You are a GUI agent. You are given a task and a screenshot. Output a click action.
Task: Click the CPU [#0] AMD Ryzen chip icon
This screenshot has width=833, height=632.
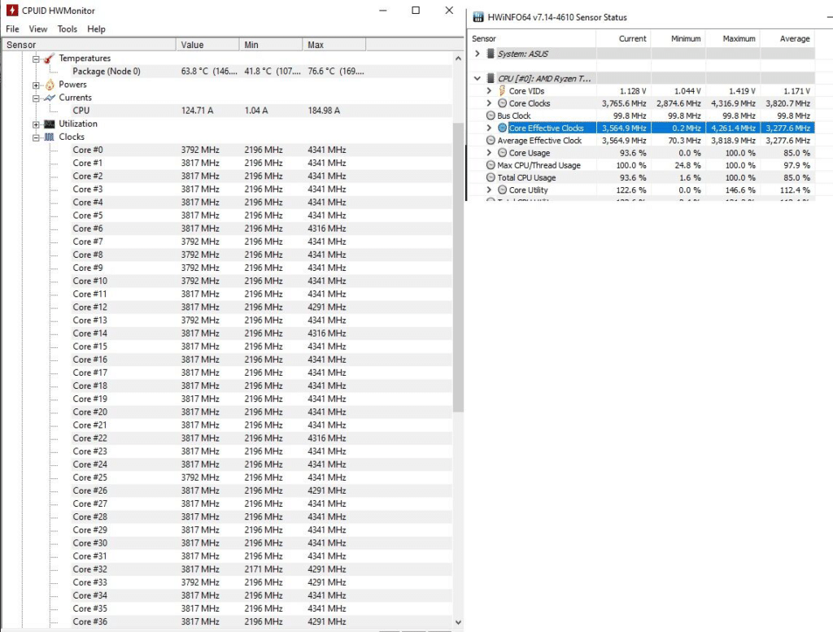point(491,79)
